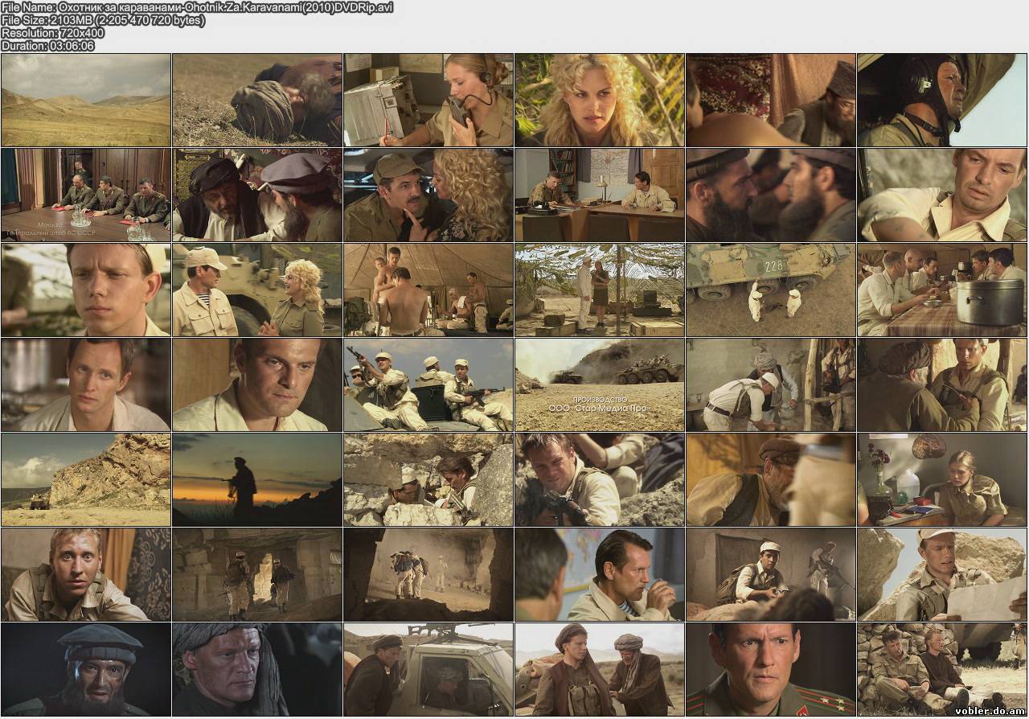Select thumbnail of capped man talking to blonde by vehicle
This screenshot has height=719, width=1029.
257,290
